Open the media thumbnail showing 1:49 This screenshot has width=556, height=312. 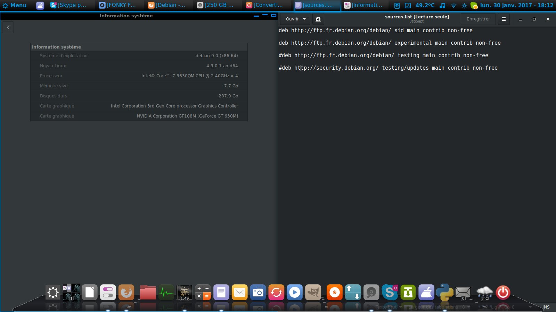click(x=185, y=293)
